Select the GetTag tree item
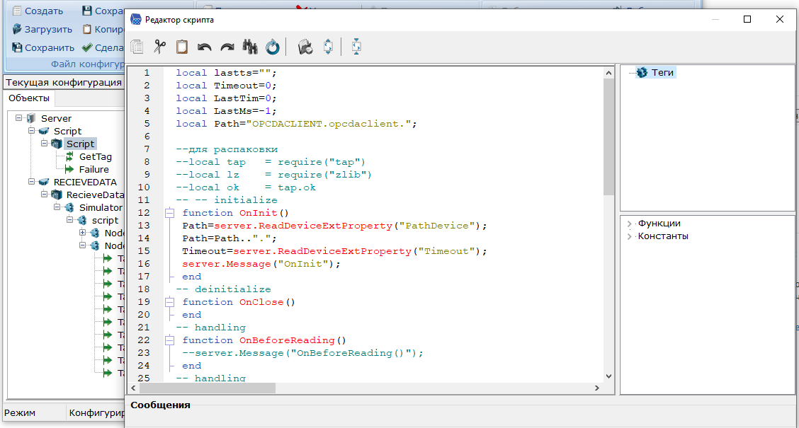Viewport: 799px width, 428px height. (96, 157)
